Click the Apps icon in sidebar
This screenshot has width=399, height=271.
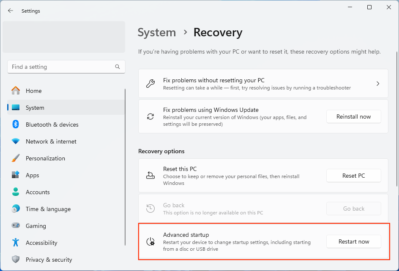pos(16,175)
